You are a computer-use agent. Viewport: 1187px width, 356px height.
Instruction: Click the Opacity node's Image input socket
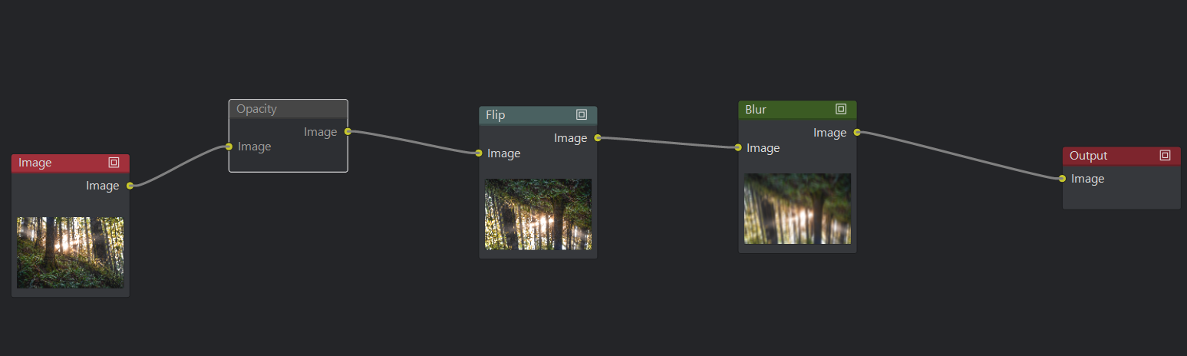tap(229, 147)
